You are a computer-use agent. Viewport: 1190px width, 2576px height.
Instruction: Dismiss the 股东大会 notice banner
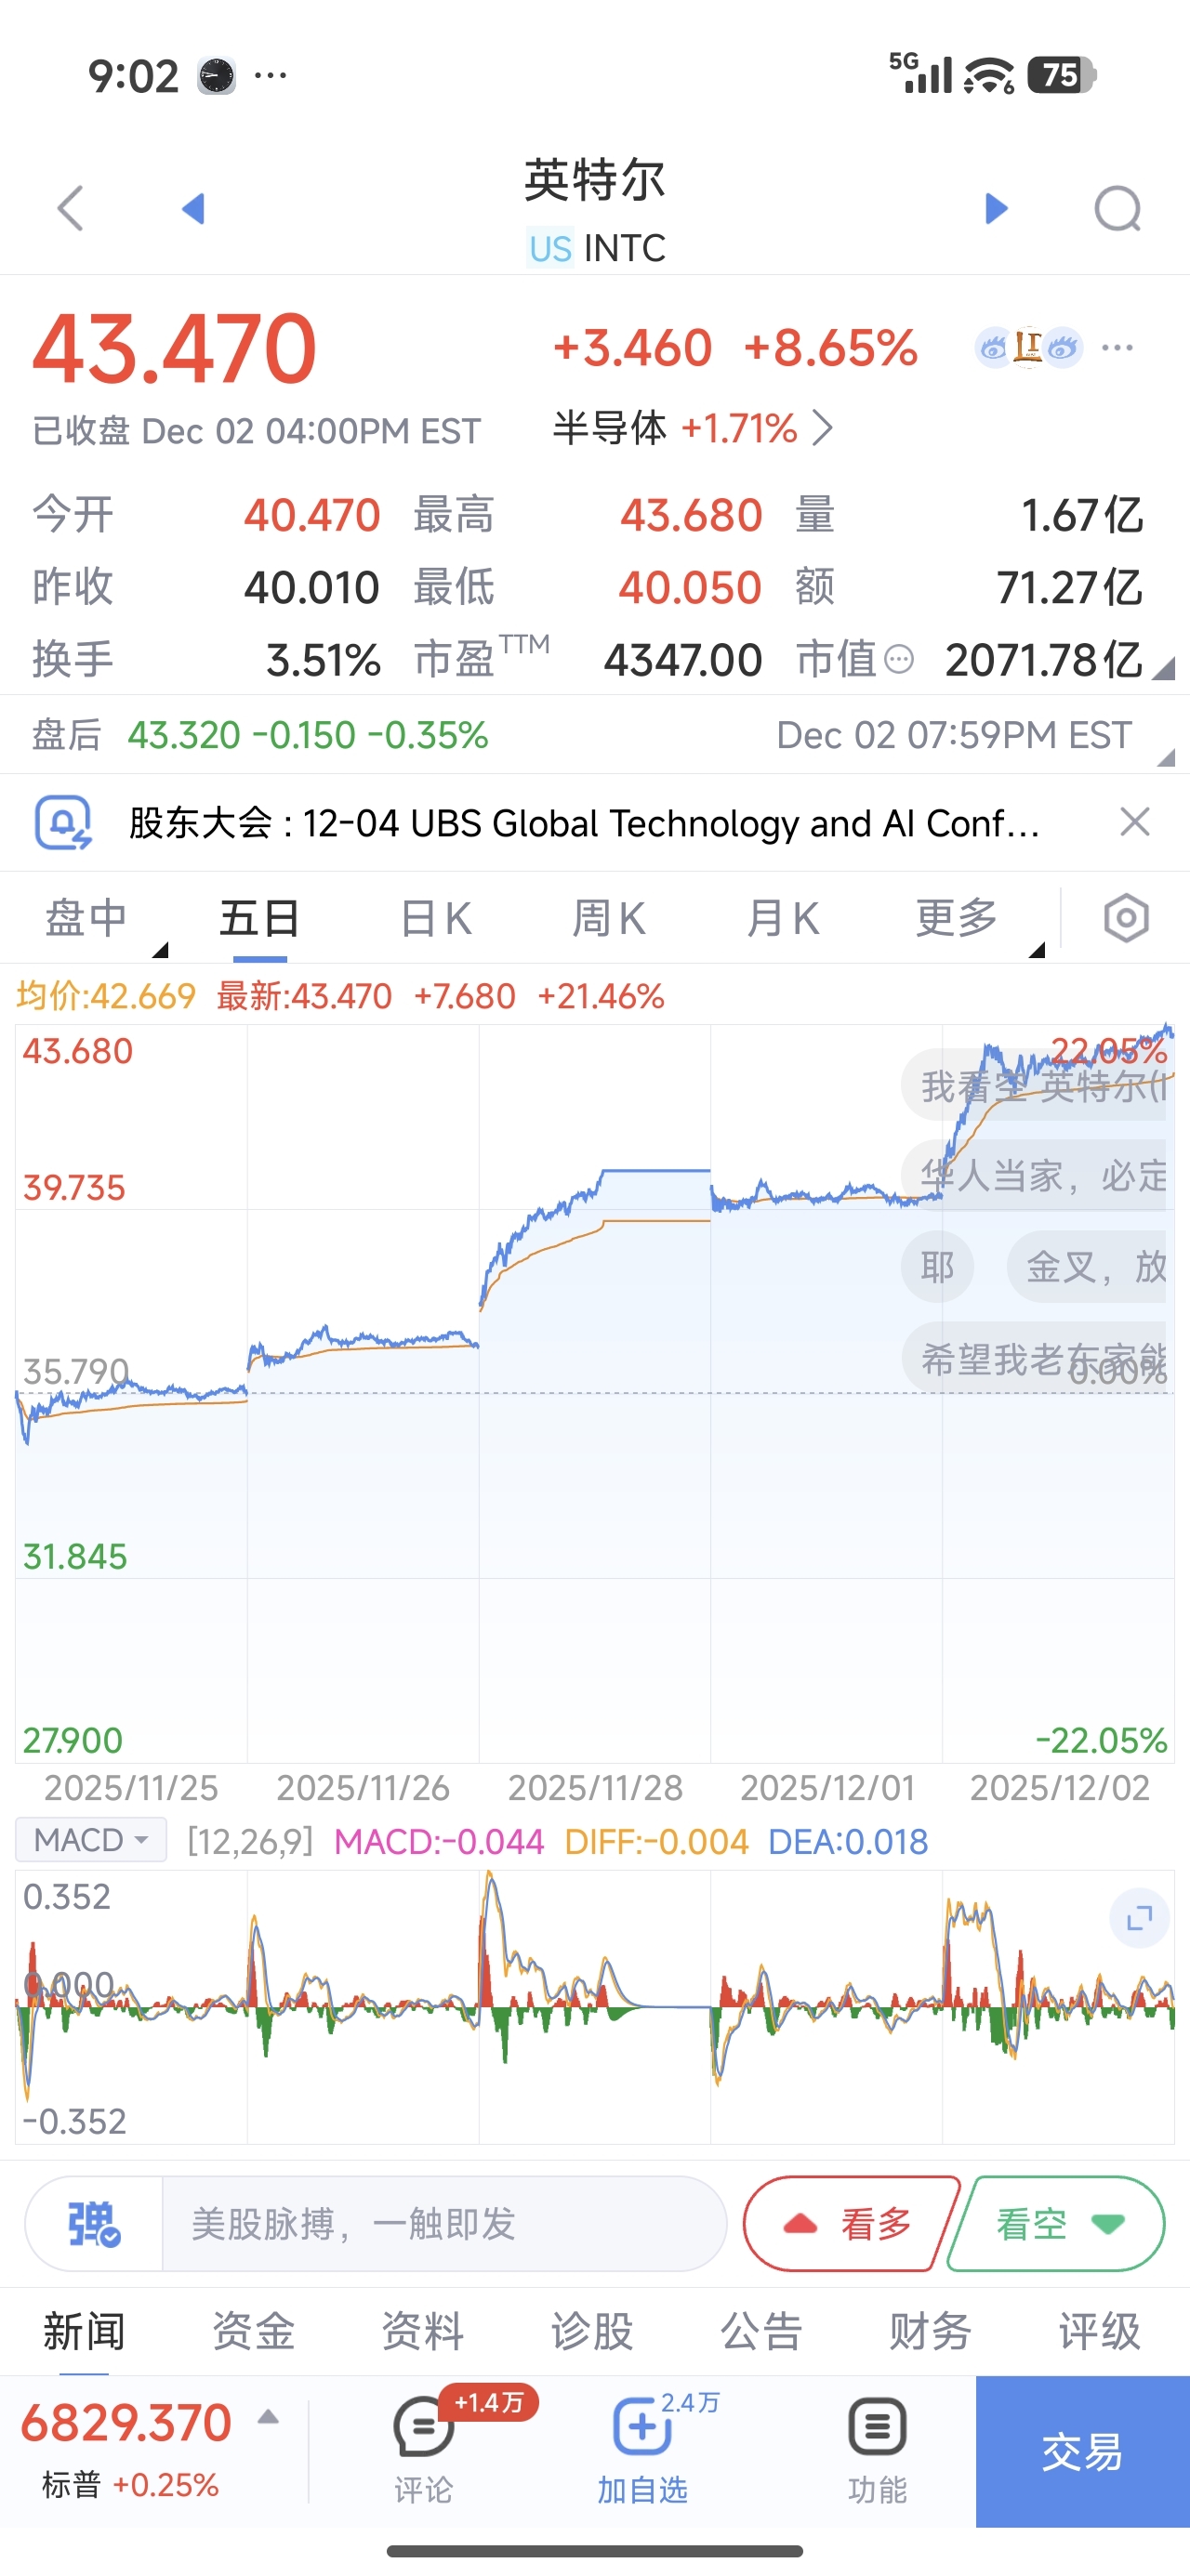[1134, 822]
